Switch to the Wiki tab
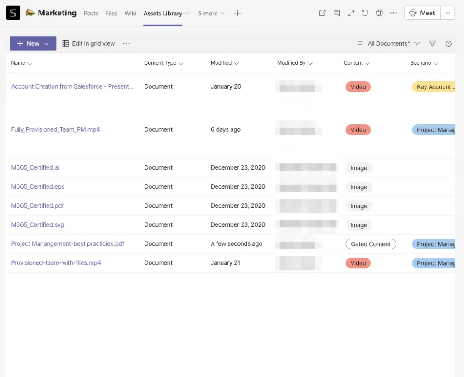This screenshot has height=377, width=464. coord(130,13)
